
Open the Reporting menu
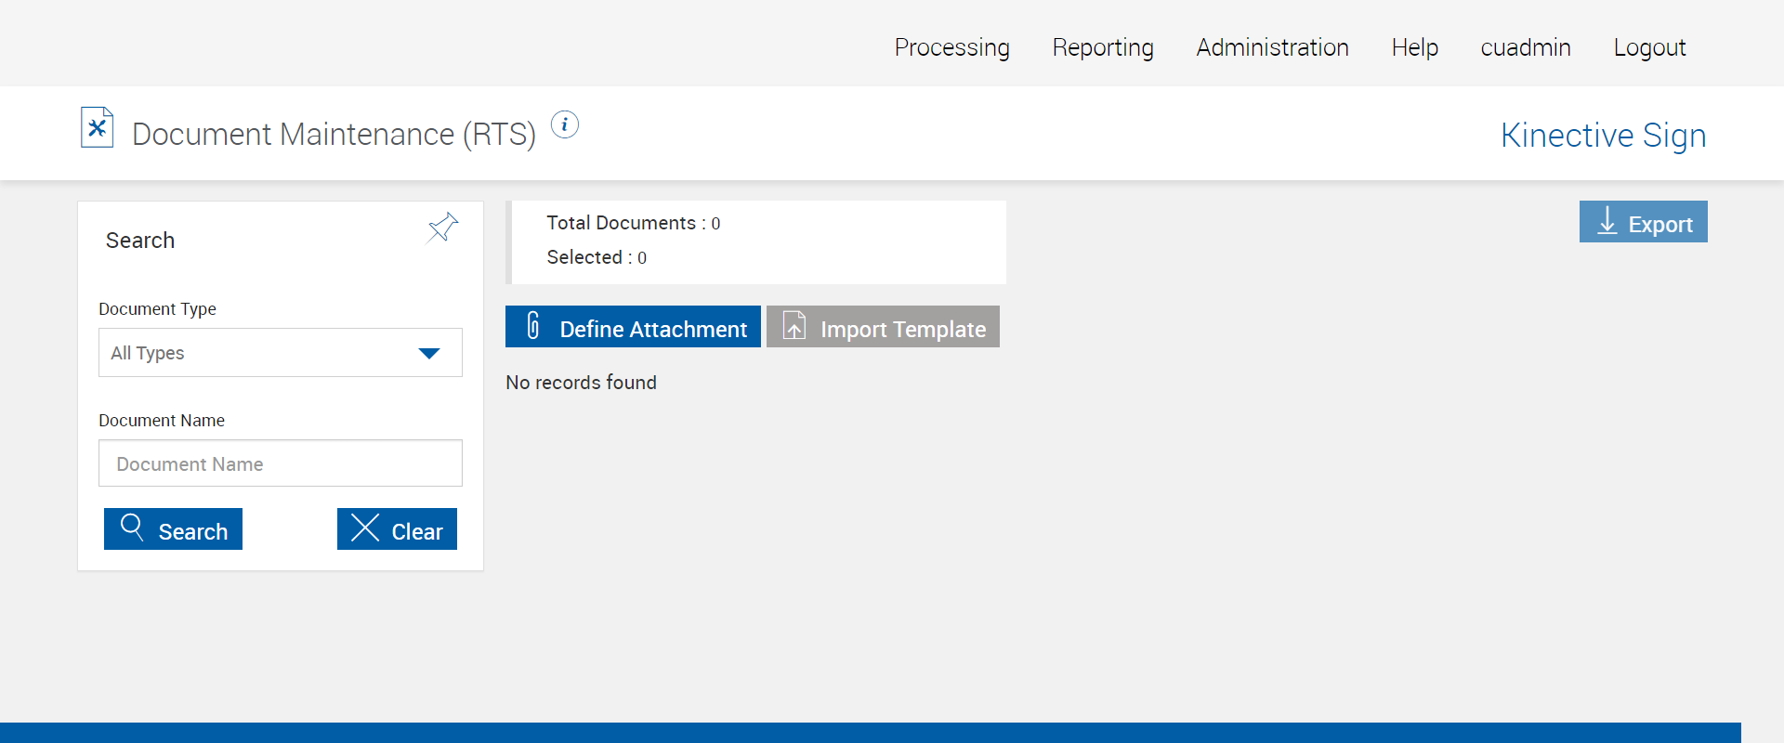click(1103, 47)
